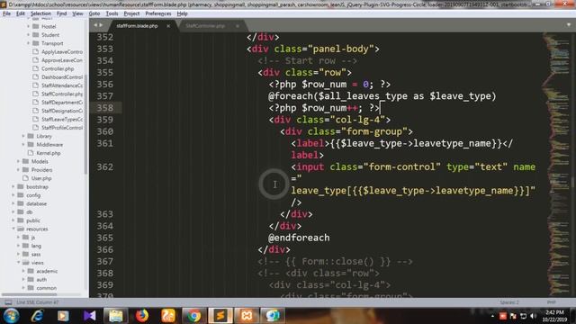Image resolution: width=576 pixels, height=324 pixels.
Task: Show hidden system tray icons
Action: click(x=492, y=316)
